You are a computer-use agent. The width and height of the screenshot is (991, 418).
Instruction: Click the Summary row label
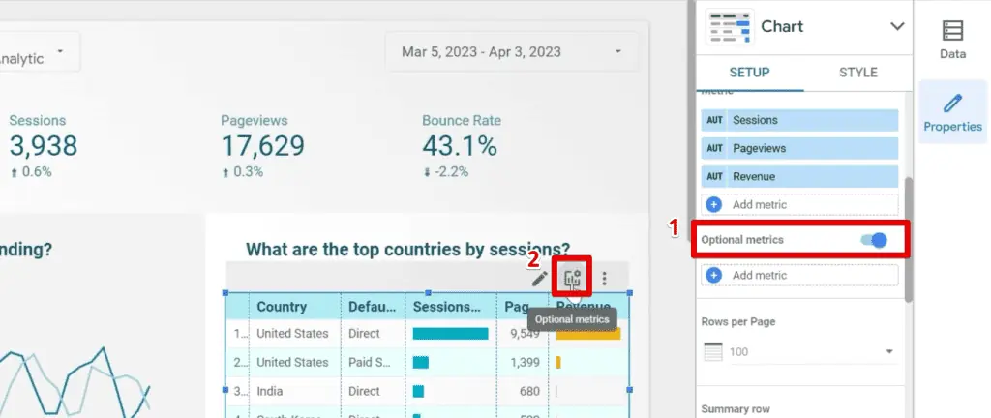[x=736, y=409]
